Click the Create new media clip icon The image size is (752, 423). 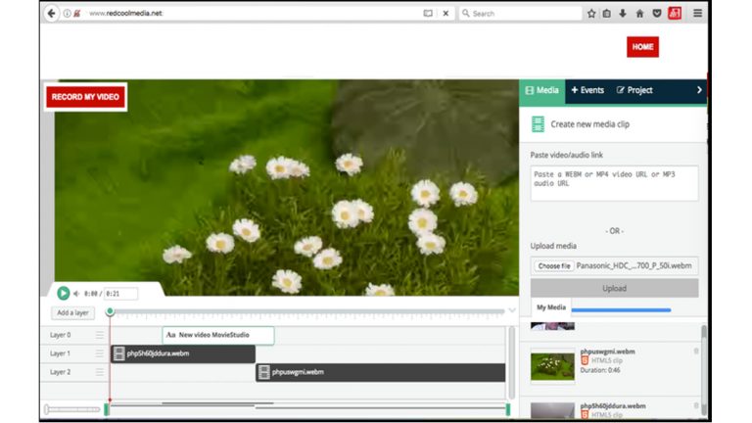539,124
